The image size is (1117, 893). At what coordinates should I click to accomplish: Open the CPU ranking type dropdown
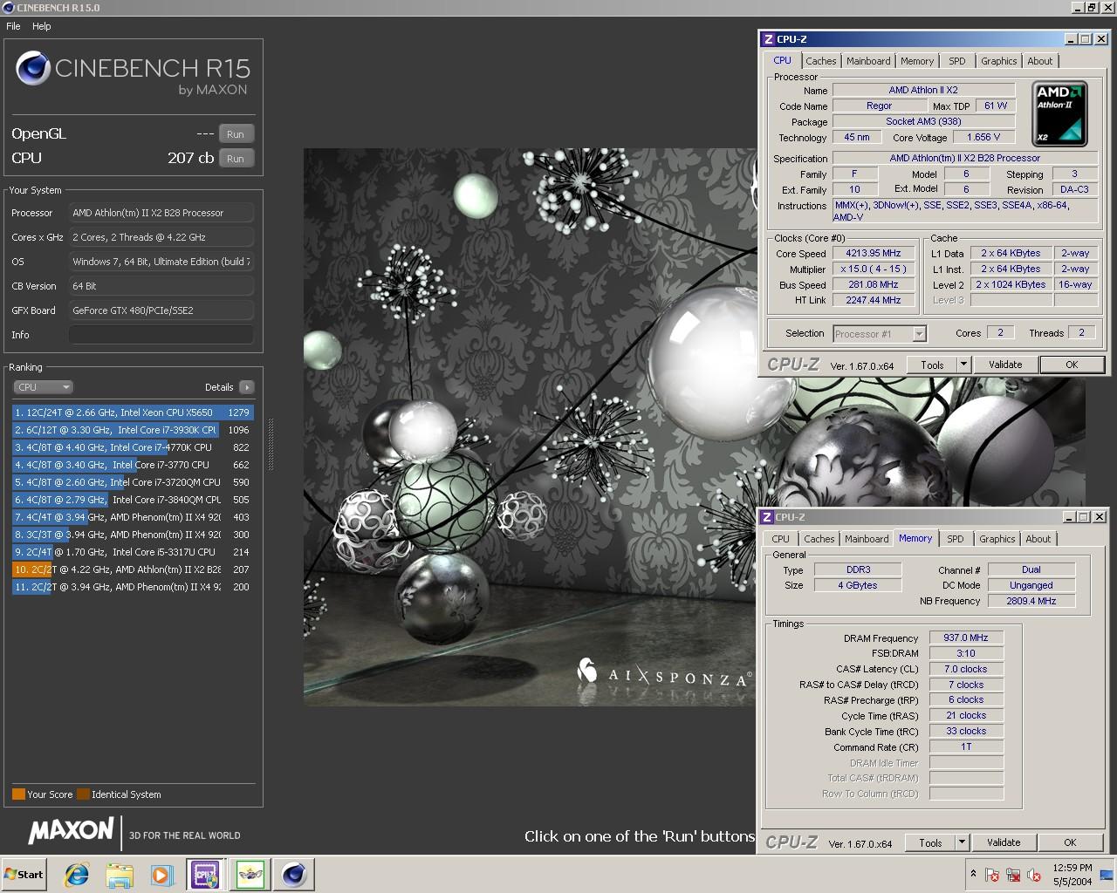(x=43, y=387)
